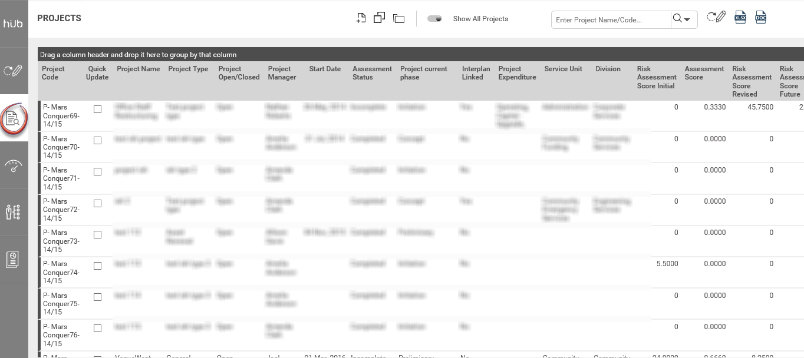Click the magnifier search icon

[x=677, y=19]
